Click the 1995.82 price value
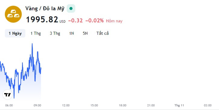Viewport: 219px width, 110px height. (42, 19)
